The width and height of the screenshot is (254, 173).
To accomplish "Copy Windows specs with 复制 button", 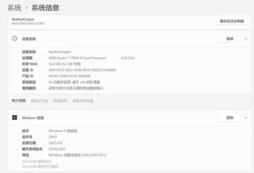I will tap(230, 118).
